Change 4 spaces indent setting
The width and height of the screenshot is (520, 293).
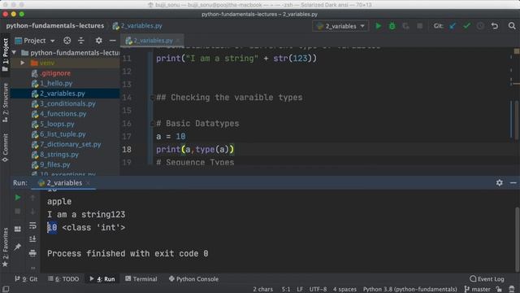344,289
